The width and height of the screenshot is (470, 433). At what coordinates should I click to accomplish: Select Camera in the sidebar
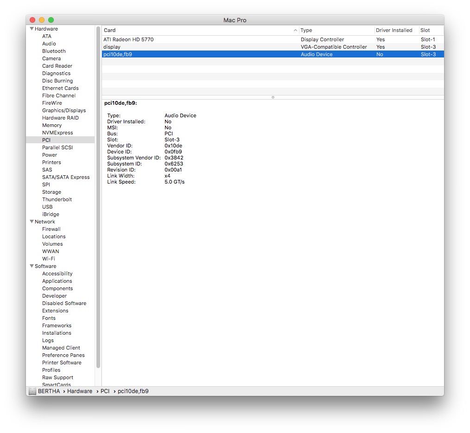click(x=51, y=58)
